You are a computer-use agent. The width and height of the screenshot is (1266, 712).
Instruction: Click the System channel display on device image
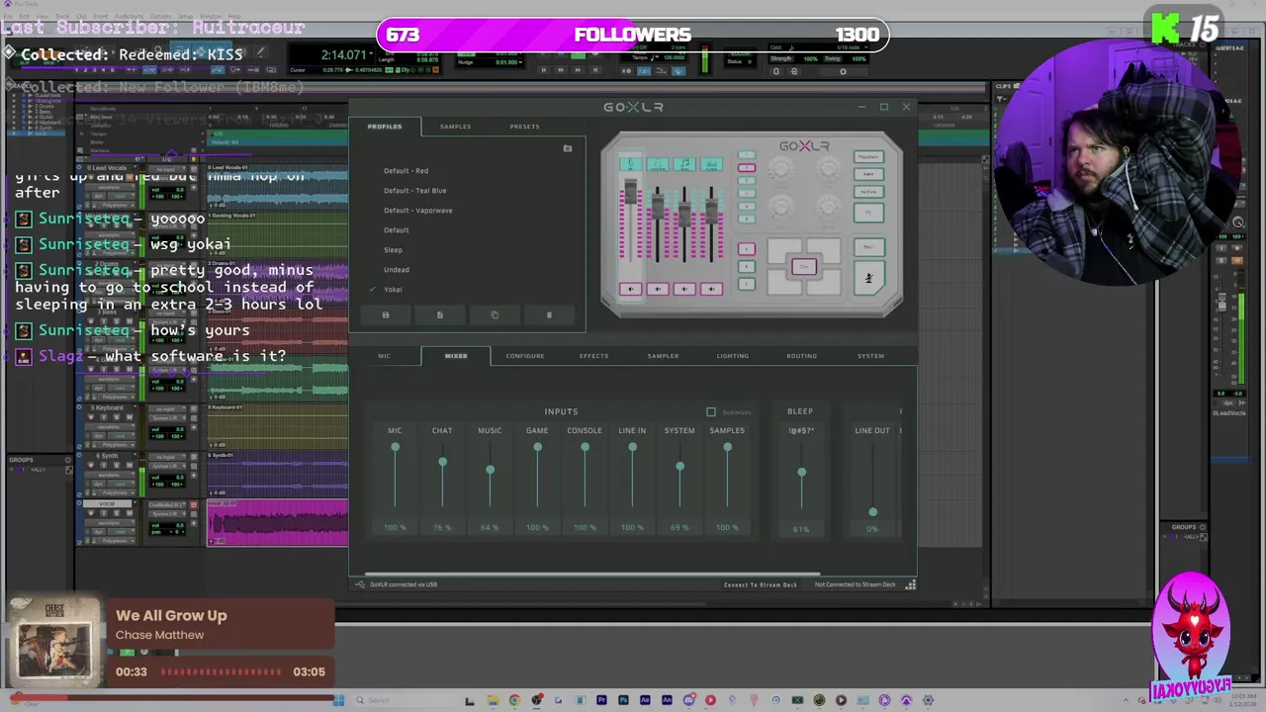(x=712, y=164)
